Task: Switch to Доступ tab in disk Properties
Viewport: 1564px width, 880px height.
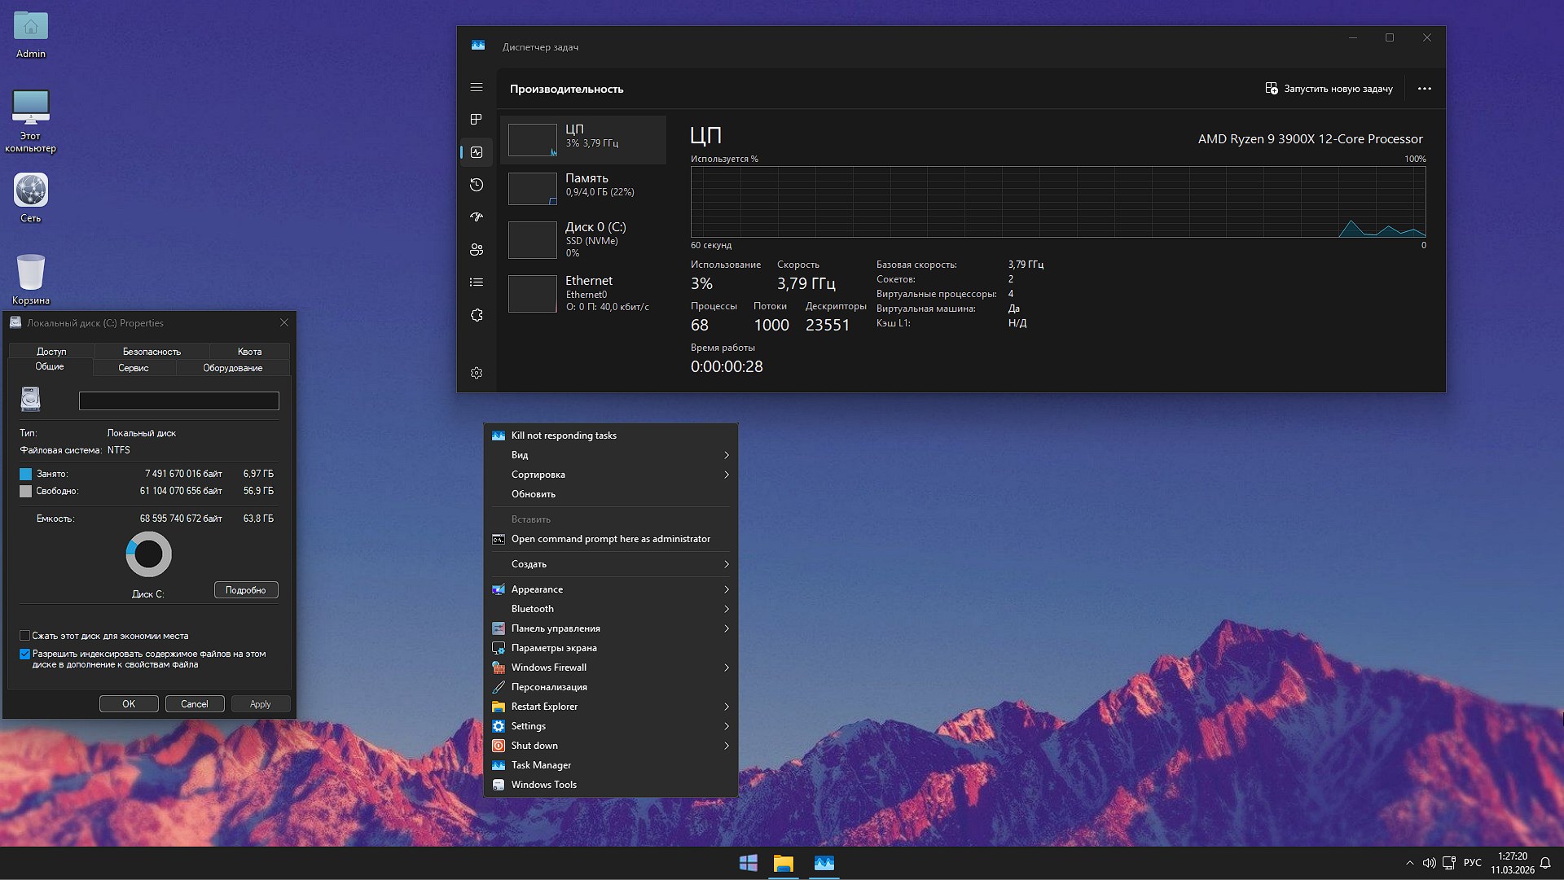Action: coord(51,352)
